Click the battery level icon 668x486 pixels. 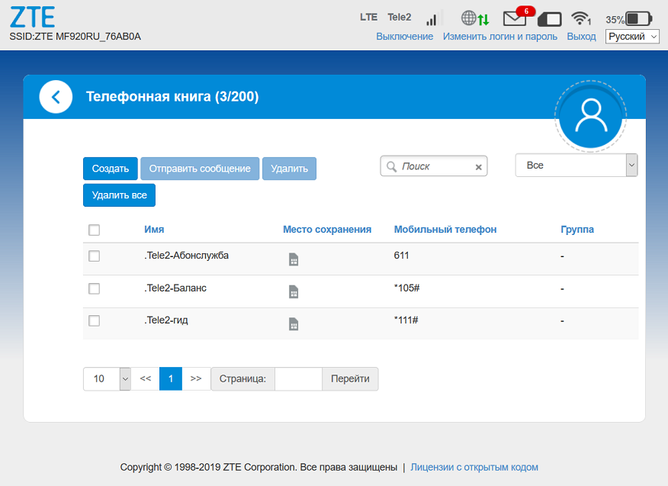(638, 18)
